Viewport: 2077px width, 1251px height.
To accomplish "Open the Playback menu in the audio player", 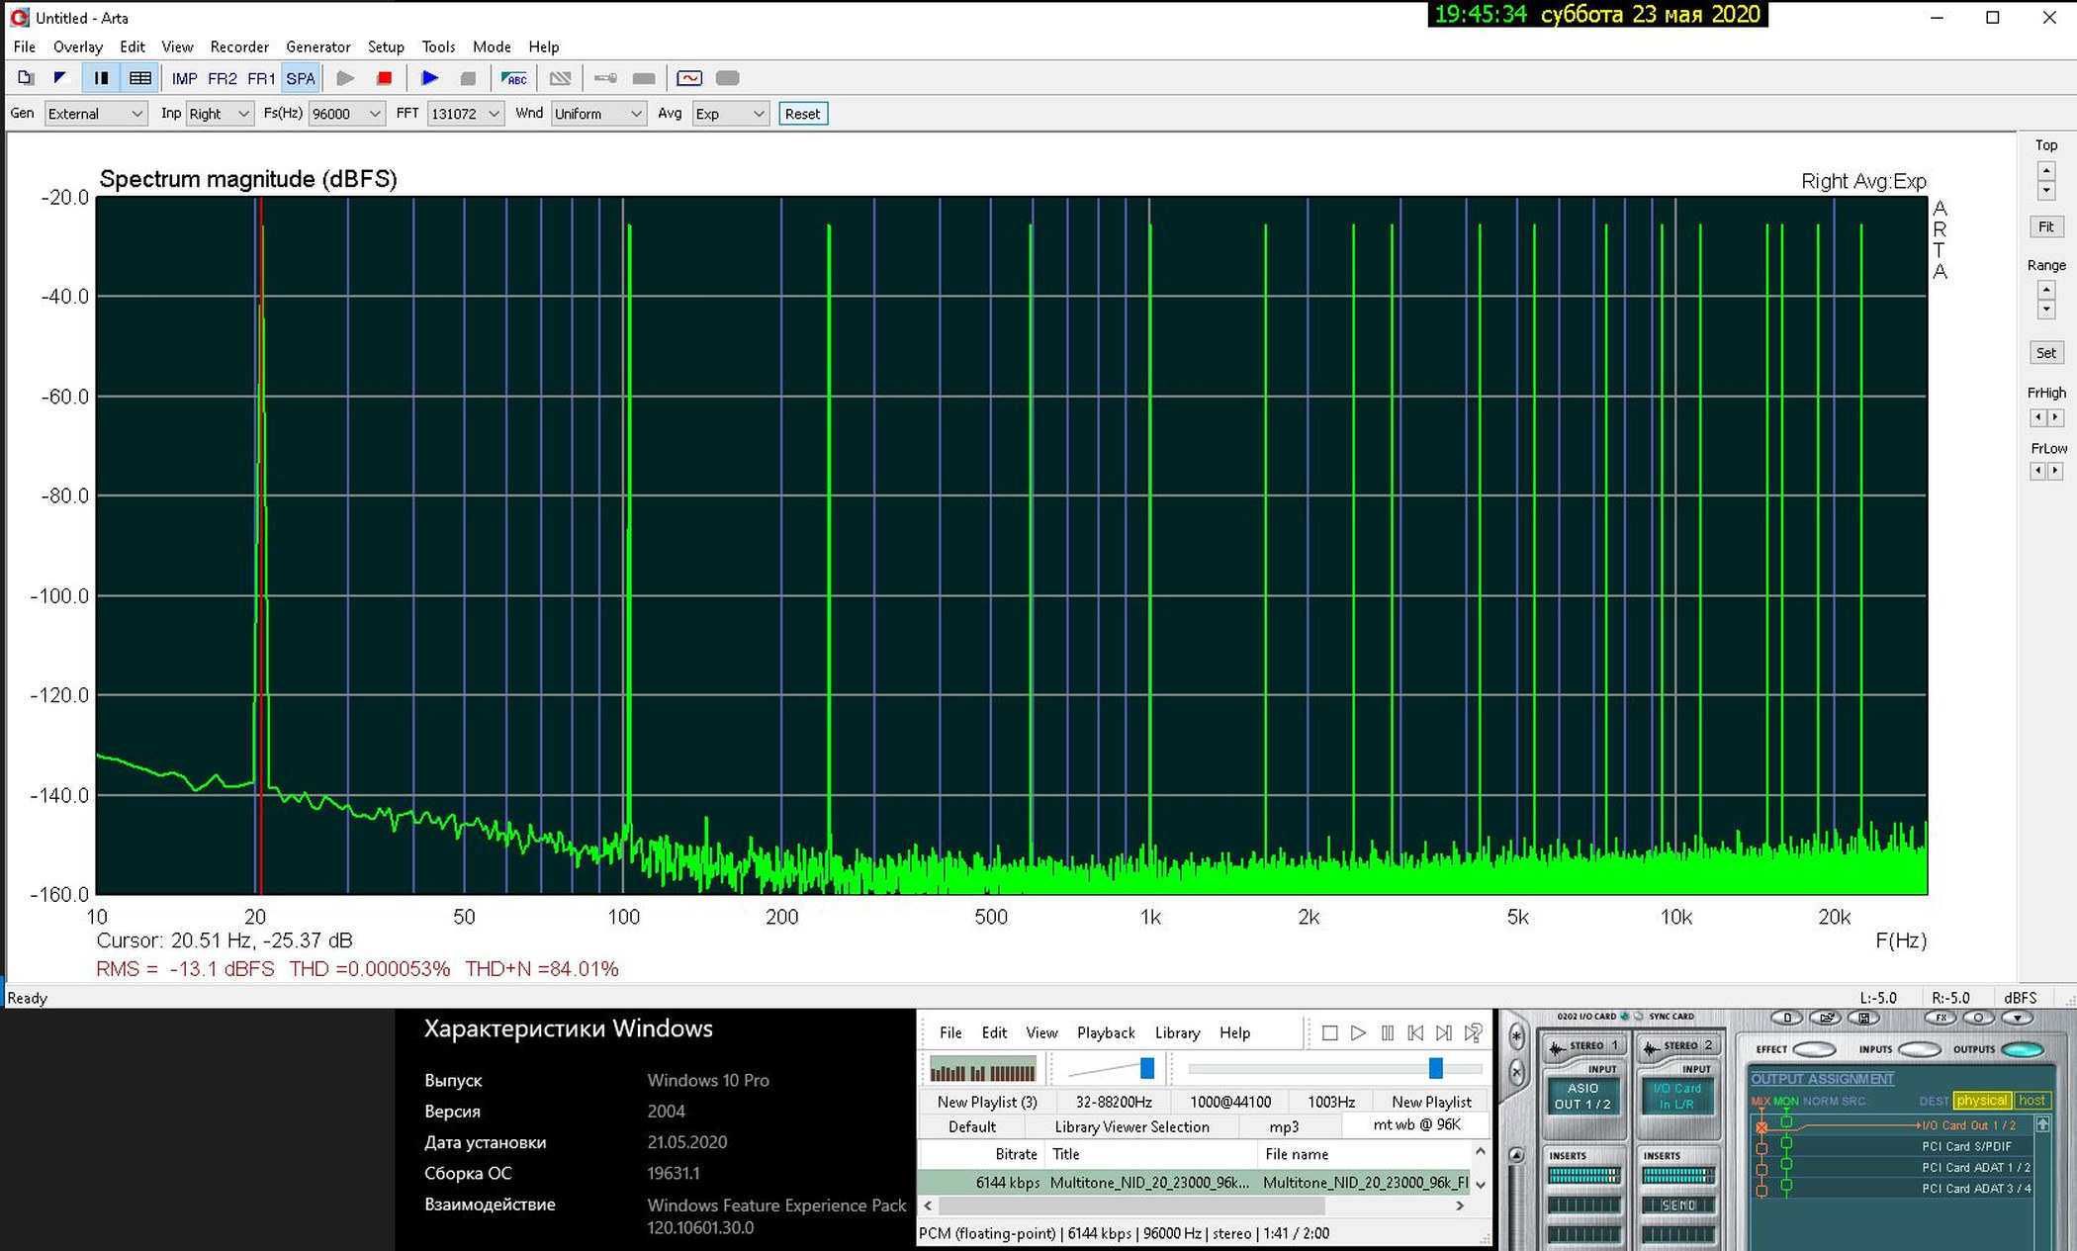I will point(1106,1032).
